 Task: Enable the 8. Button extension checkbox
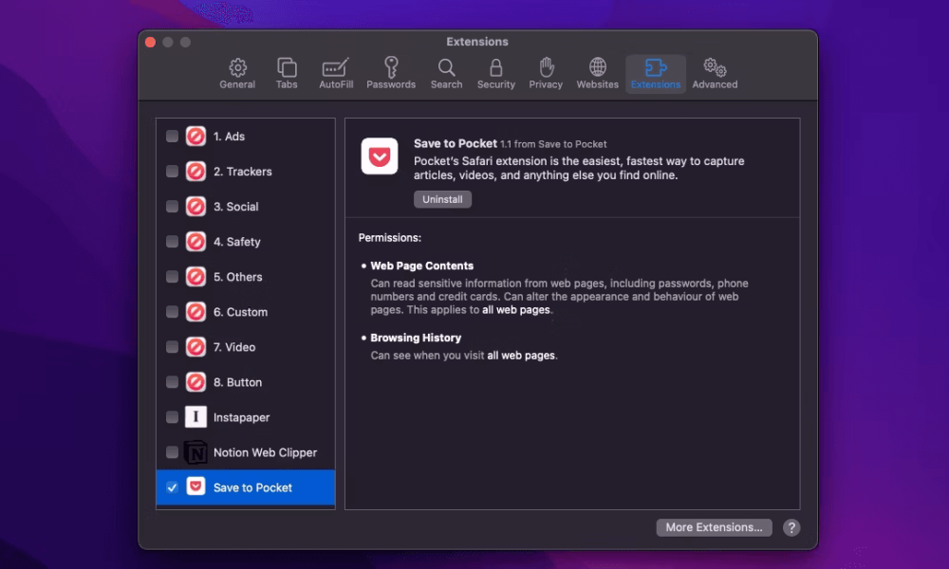pyautogui.click(x=172, y=381)
